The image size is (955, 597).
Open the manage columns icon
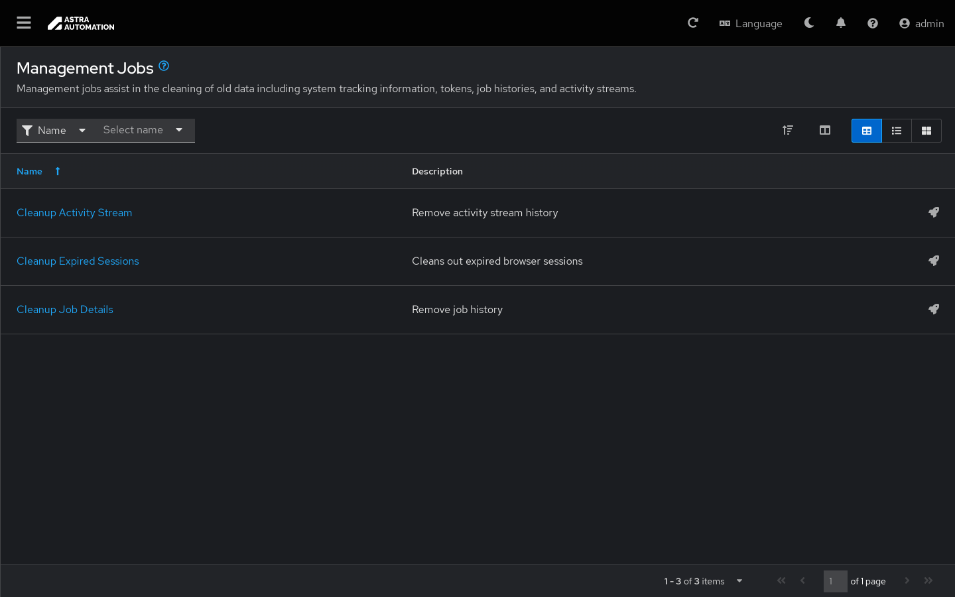pos(825,131)
